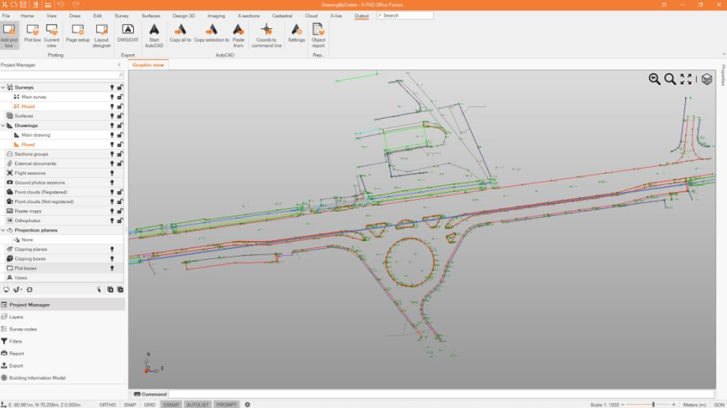Open Building Information Model panel
This screenshot has height=408, width=727.
(37, 378)
